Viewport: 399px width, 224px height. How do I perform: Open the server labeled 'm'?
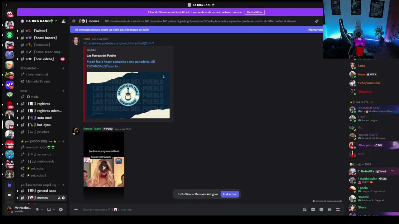pyautogui.click(x=9, y=195)
